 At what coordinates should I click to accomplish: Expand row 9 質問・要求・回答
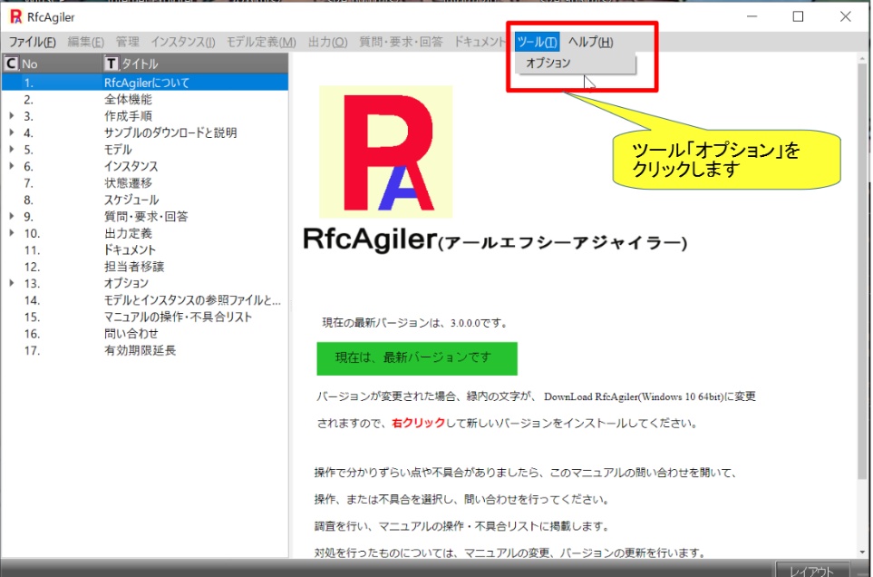click(x=12, y=216)
